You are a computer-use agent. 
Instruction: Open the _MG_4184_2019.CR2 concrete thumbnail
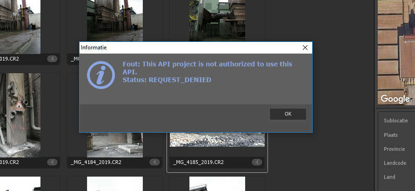tap(115, 144)
